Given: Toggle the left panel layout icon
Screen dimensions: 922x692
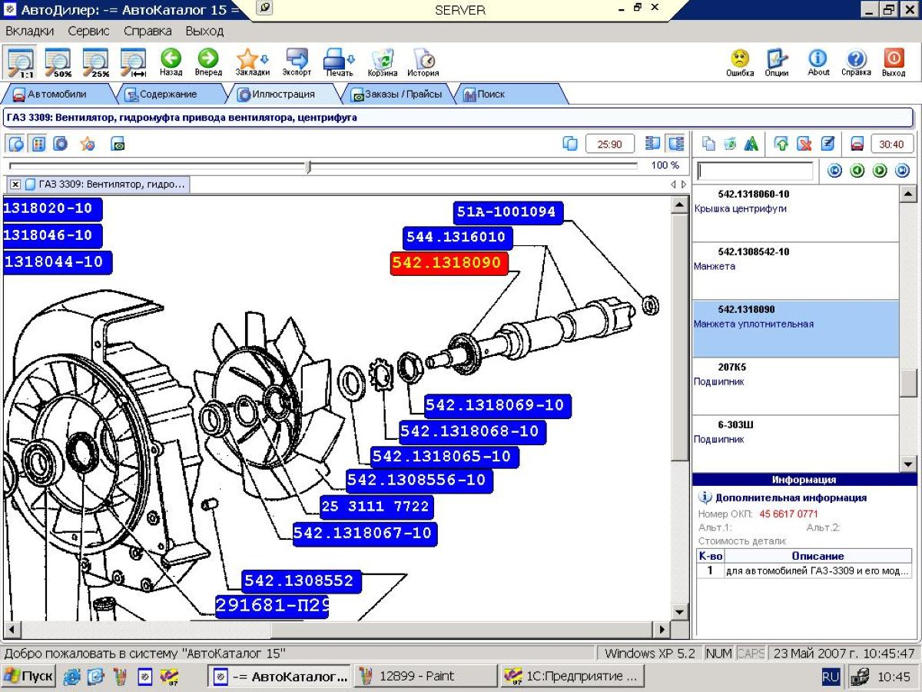Looking at the screenshot, I should click(x=653, y=144).
